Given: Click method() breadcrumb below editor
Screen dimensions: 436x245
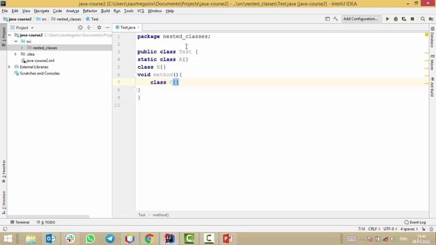Looking at the screenshot, I should pyautogui.click(x=161, y=215).
